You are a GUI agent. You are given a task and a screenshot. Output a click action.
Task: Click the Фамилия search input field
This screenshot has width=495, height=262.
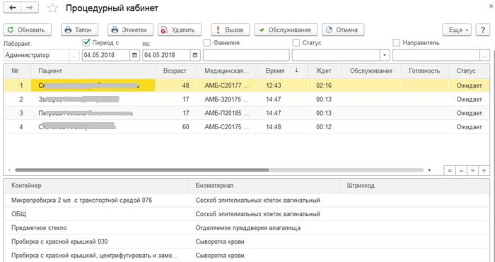(x=246, y=55)
